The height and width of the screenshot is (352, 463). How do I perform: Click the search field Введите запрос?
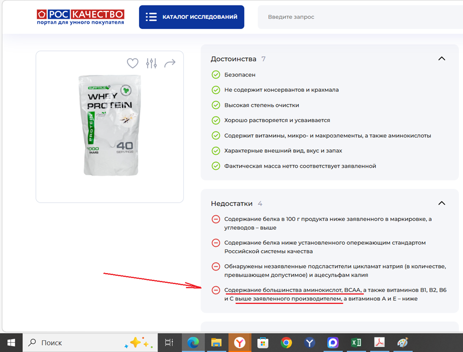pyautogui.click(x=360, y=17)
